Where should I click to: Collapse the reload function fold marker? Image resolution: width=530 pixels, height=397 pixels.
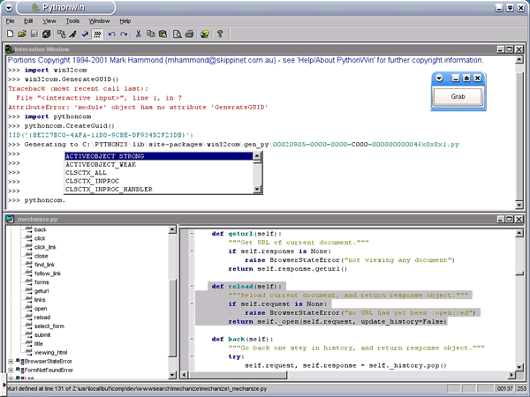(193, 287)
